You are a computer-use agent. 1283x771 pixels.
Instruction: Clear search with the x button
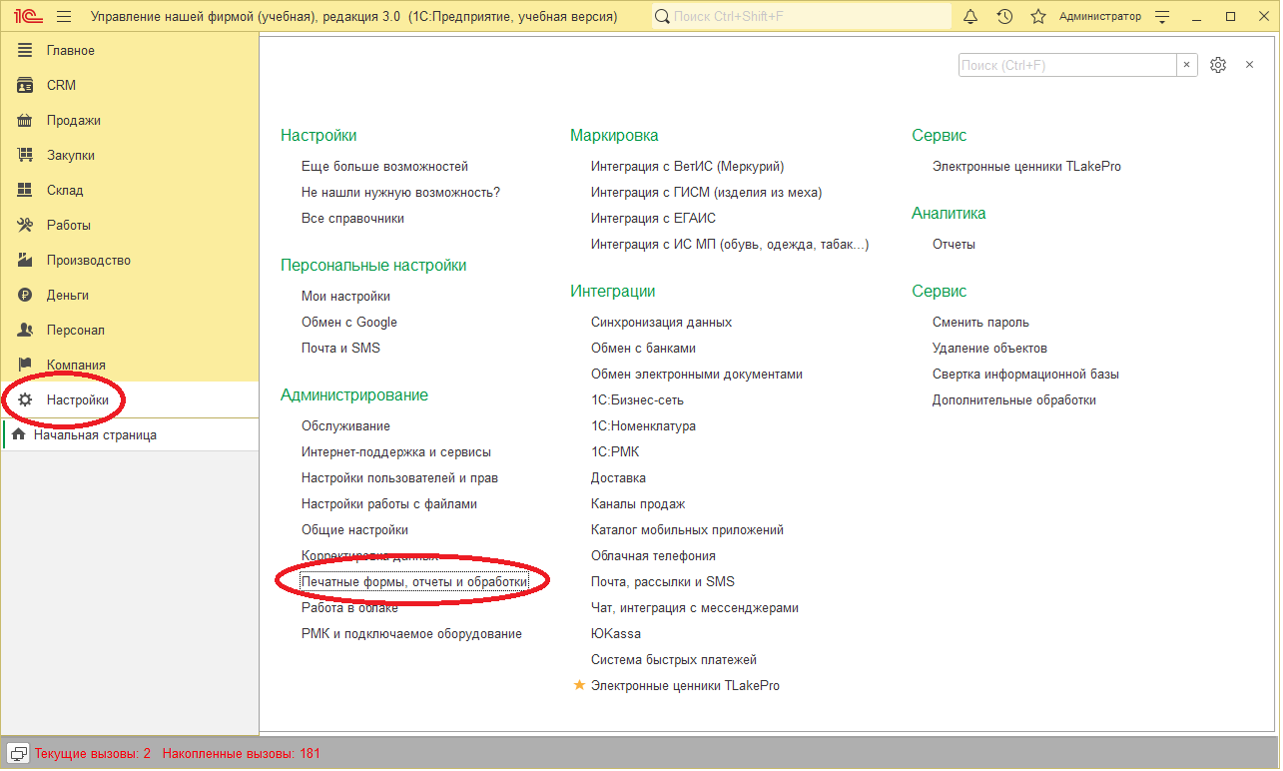[x=1186, y=65]
